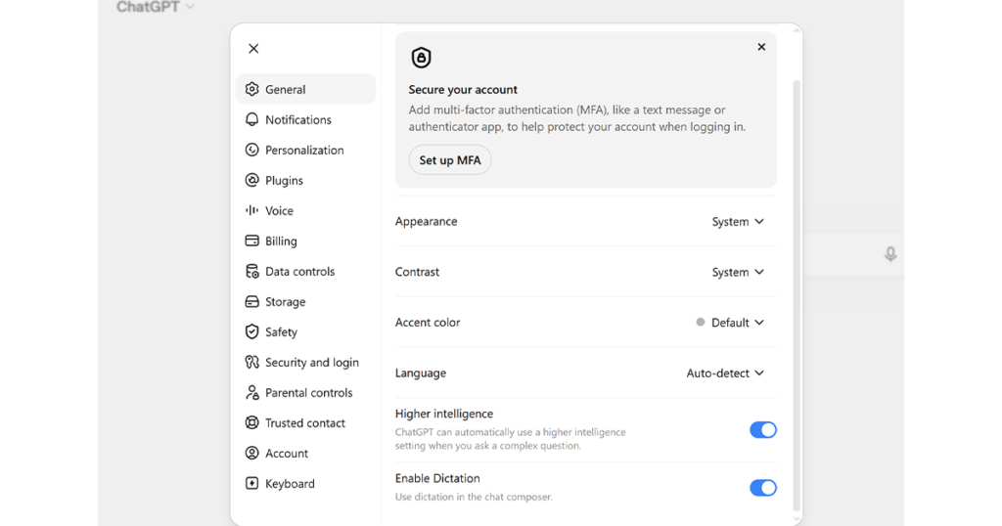The height and width of the screenshot is (526, 1002).
Task: Click the Trusted contact lifebuoy icon
Action: (x=251, y=422)
